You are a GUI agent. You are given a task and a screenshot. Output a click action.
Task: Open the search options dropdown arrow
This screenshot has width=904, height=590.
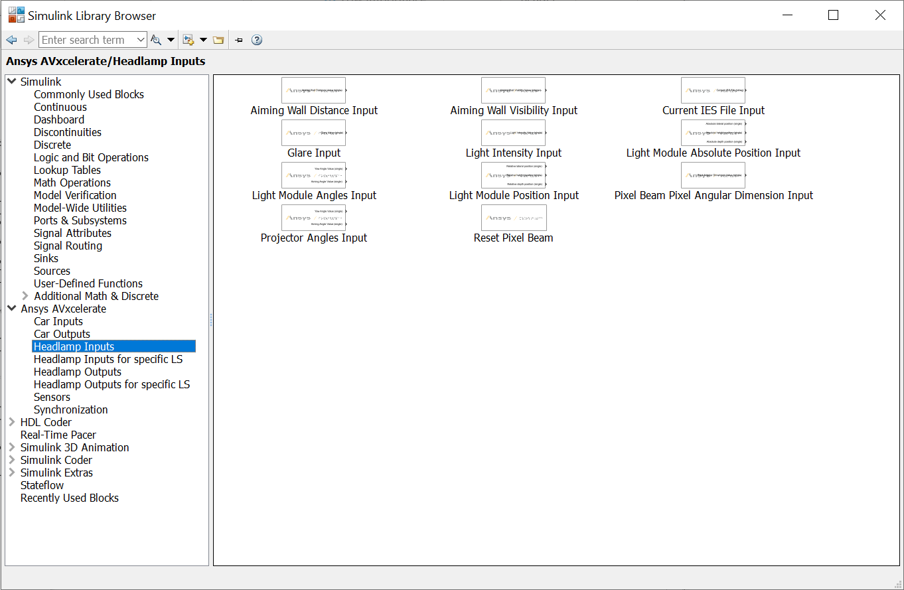pos(171,40)
